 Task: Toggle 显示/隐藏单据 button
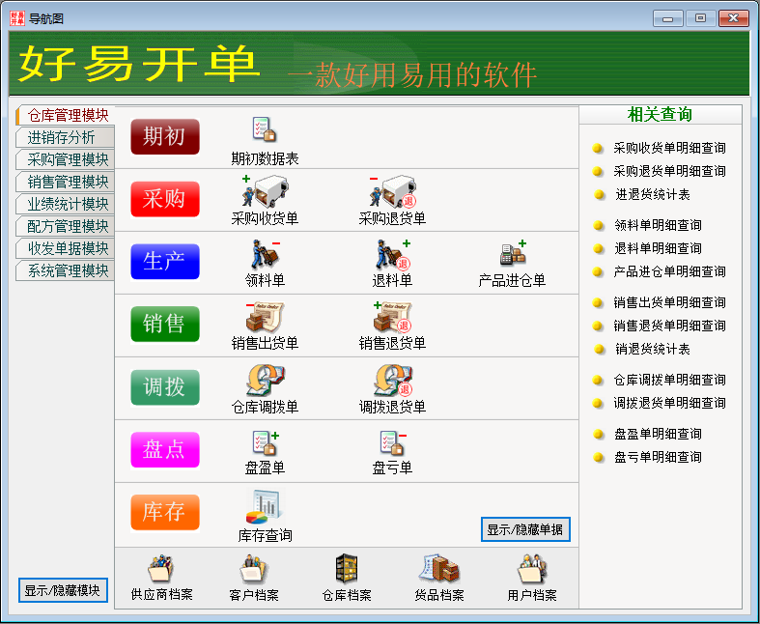click(x=524, y=529)
